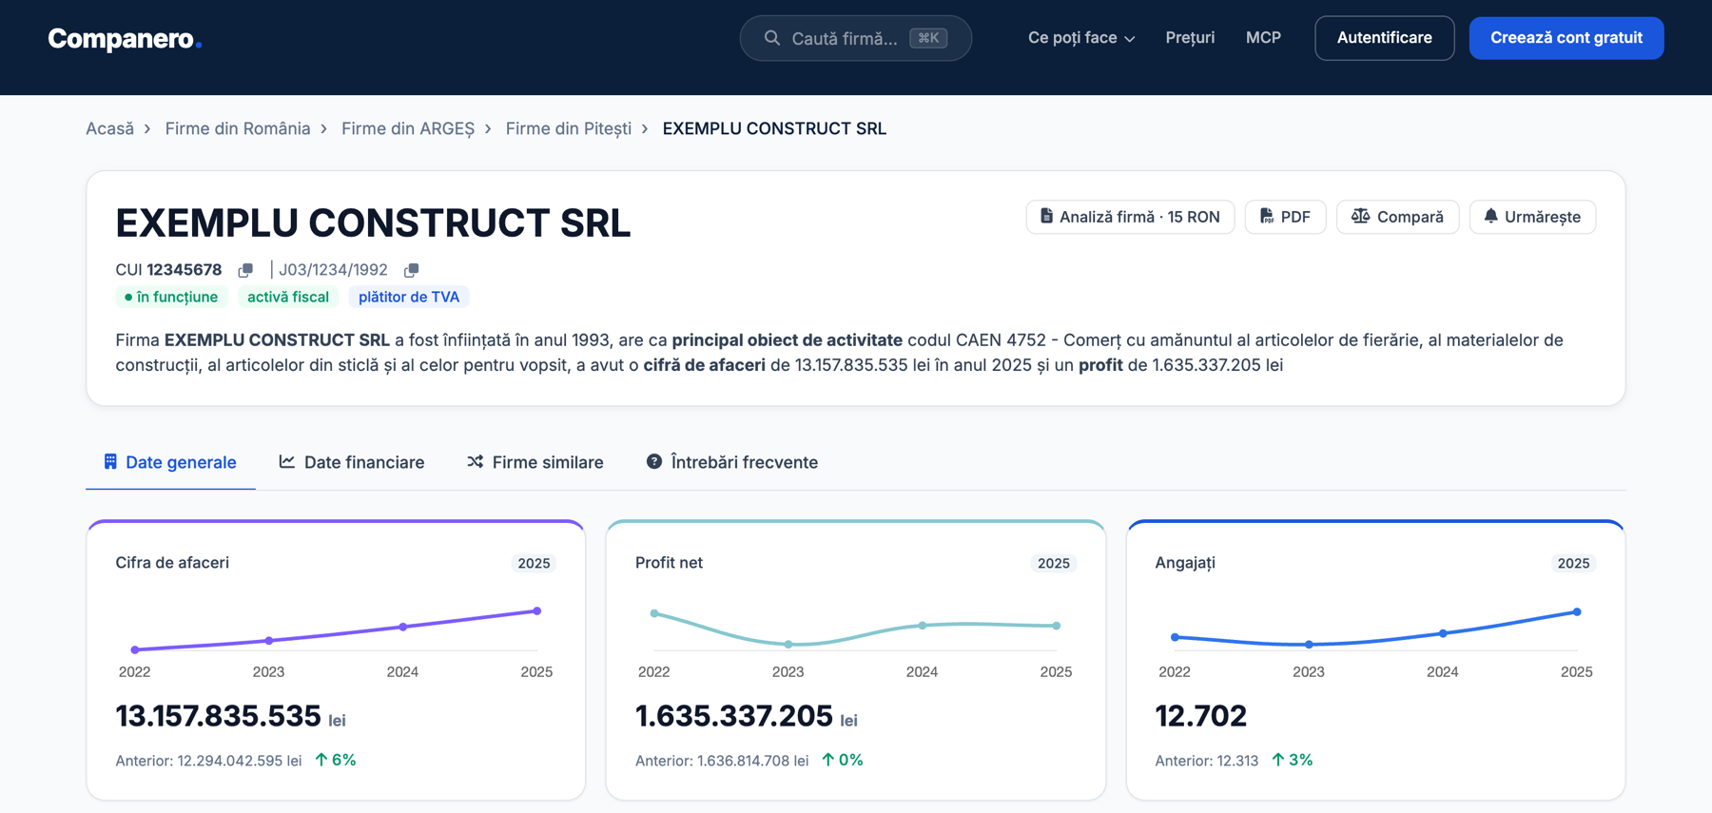The image size is (1712, 813).
Task: Click the Compară button
Action: pos(1397,217)
